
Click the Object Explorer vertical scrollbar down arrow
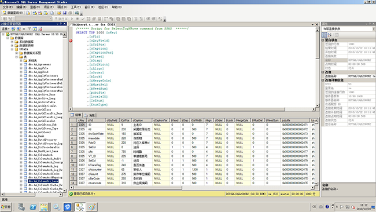64,191
